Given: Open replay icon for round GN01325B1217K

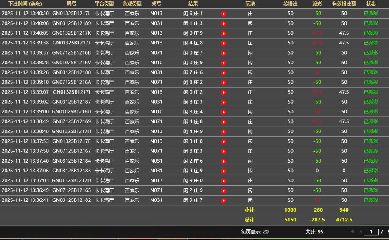Looking at the screenshot, I should 224,33.
